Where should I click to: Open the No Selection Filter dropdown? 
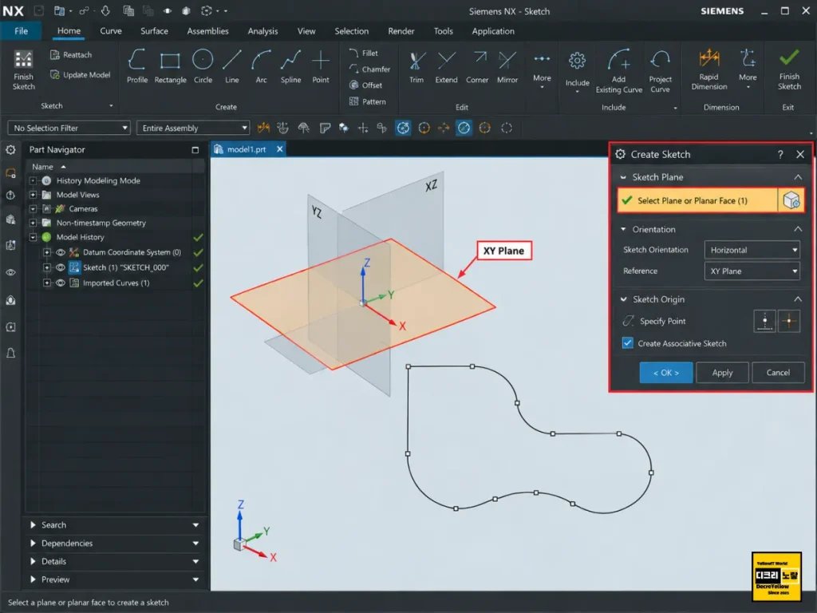pyautogui.click(x=69, y=128)
